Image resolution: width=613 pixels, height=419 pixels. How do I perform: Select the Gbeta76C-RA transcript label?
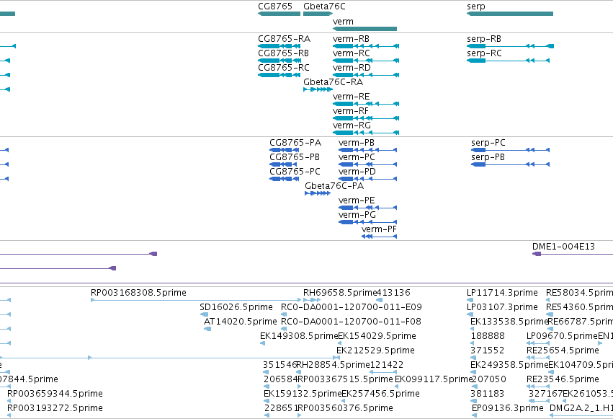coord(333,82)
